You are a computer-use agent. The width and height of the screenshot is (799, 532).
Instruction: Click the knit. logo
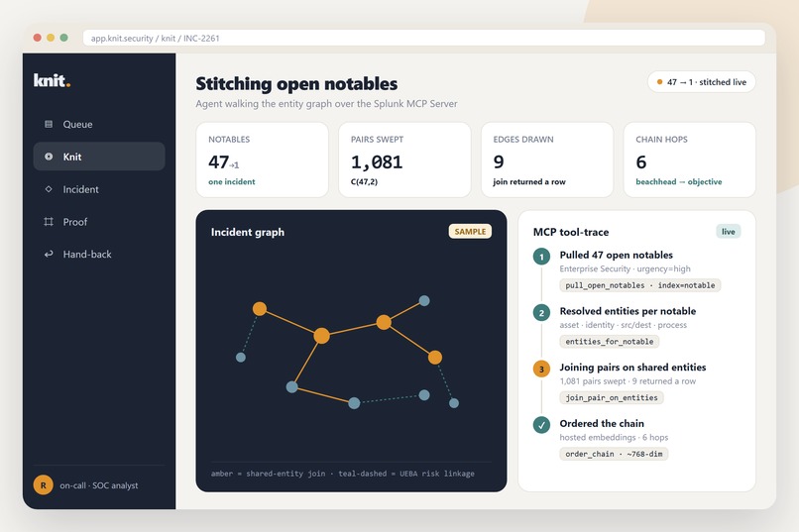[52, 80]
